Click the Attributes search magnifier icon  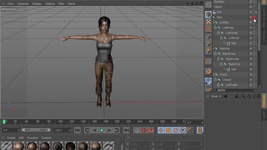(x=243, y=96)
